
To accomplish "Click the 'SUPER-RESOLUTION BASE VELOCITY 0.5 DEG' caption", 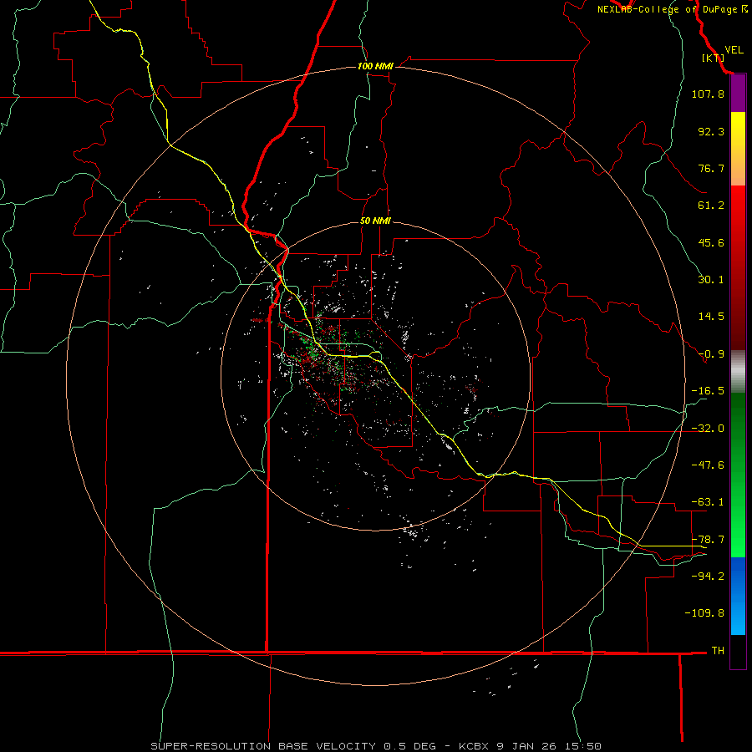I will coord(293,746).
